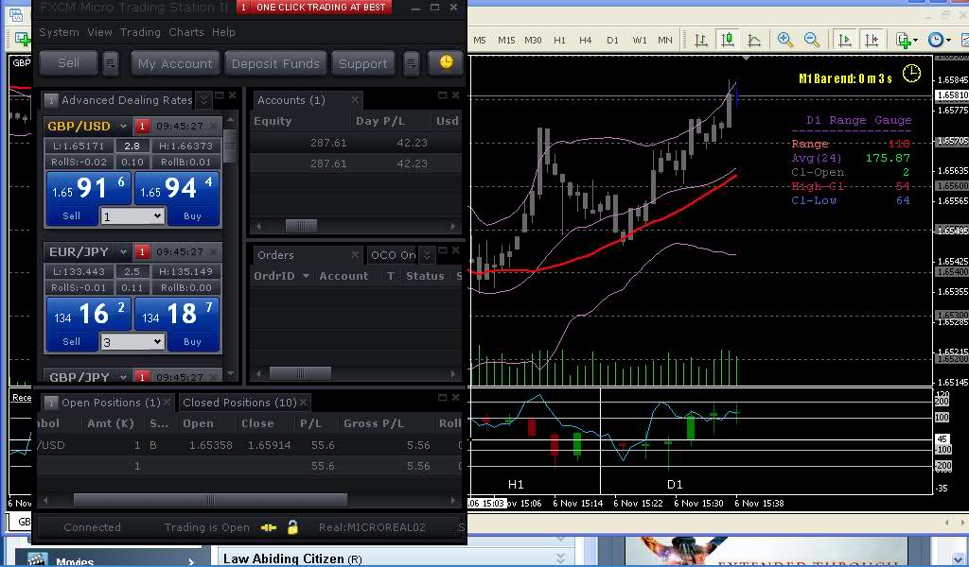Click Open Positions horizontal scrollbar thumb
The height and width of the screenshot is (567, 969).
pos(210,500)
